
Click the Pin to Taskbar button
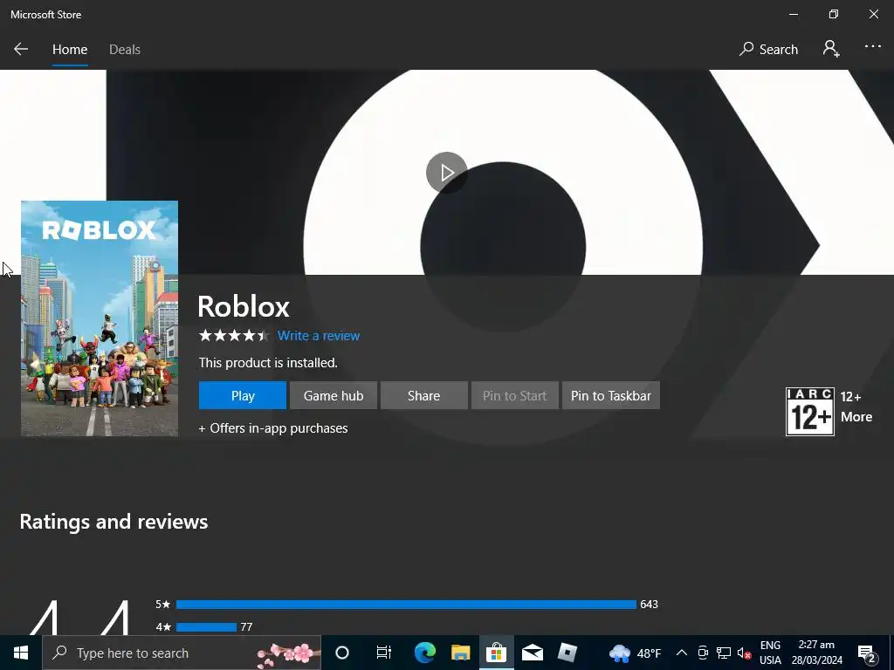click(610, 395)
